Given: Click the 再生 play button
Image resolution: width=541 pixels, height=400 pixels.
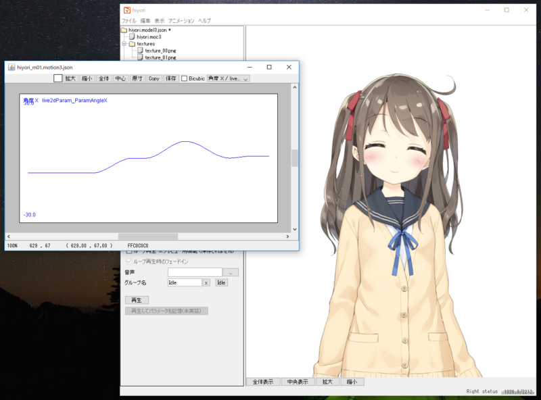Looking at the screenshot, I should click(136, 299).
